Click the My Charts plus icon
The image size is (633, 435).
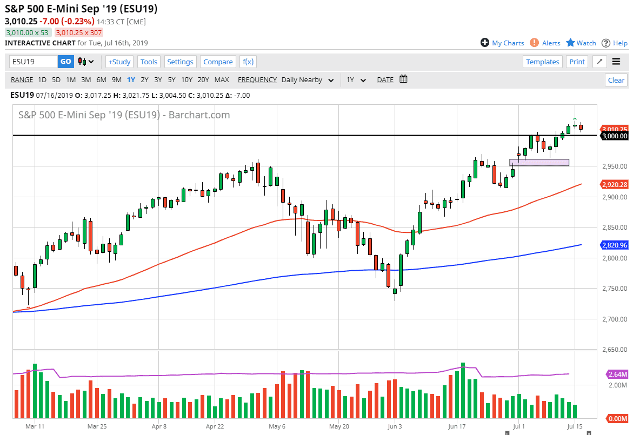point(485,43)
